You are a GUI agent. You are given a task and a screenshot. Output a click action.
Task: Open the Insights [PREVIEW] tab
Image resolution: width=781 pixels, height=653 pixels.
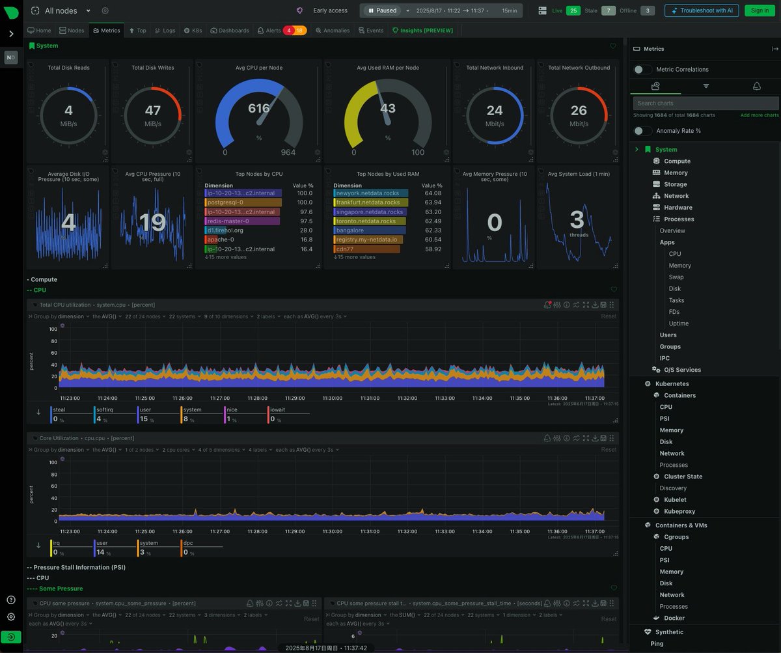pos(422,31)
